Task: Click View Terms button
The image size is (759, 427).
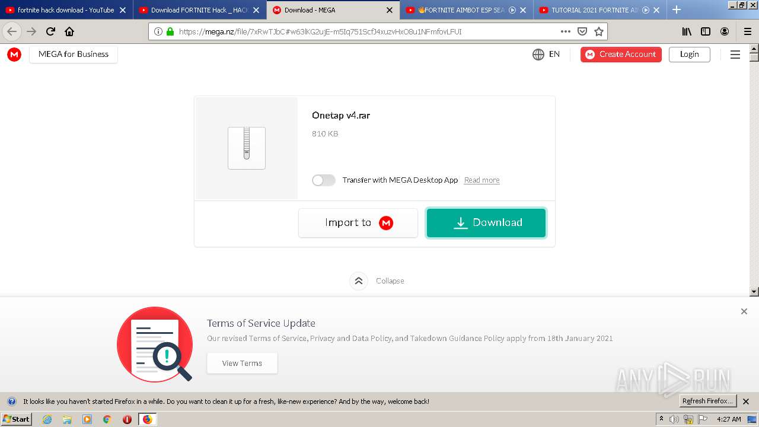Action: [242, 364]
